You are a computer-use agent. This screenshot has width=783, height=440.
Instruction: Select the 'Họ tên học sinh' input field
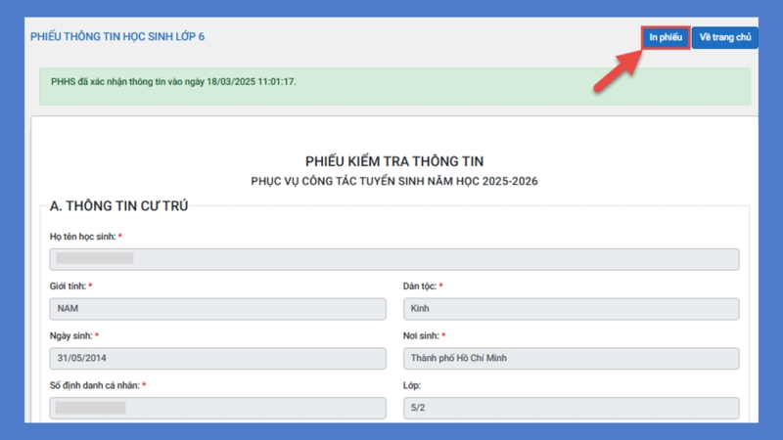pos(394,259)
